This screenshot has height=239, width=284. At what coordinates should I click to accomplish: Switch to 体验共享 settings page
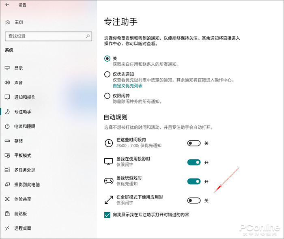pyautogui.click(x=23, y=199)
